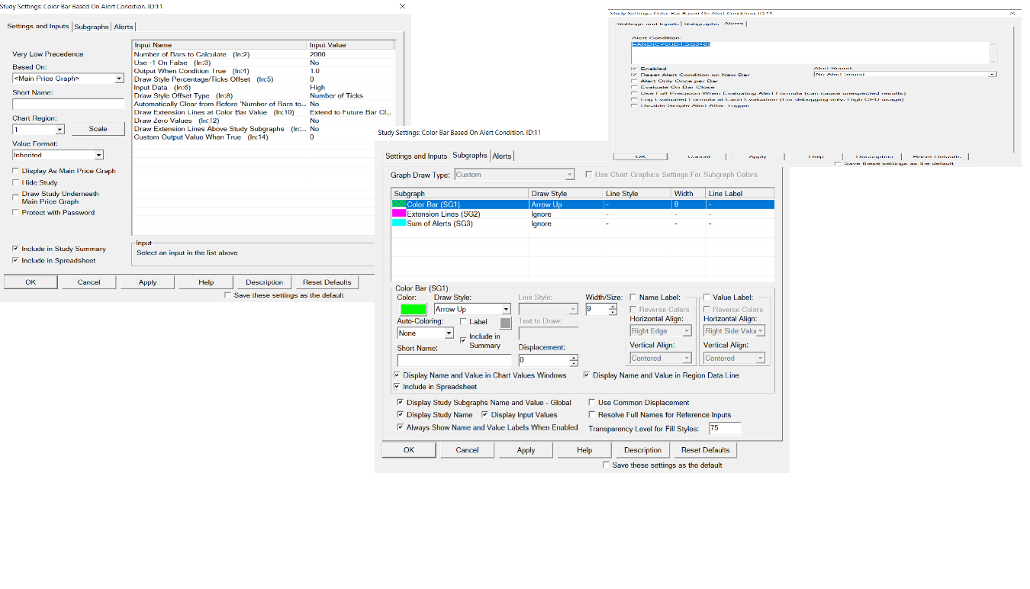1030x589 pixels.
Task: Select the Number of Bars to Calculate input row
Action: pos(264,55)
